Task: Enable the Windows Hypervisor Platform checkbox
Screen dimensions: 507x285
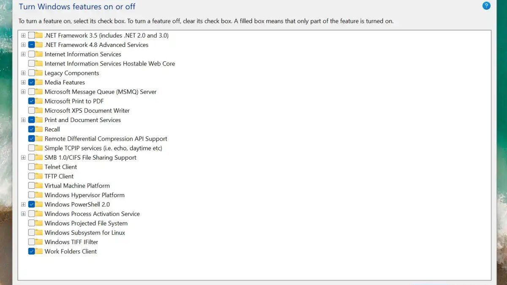Action: pyautogui.click(x=32, y=195)
